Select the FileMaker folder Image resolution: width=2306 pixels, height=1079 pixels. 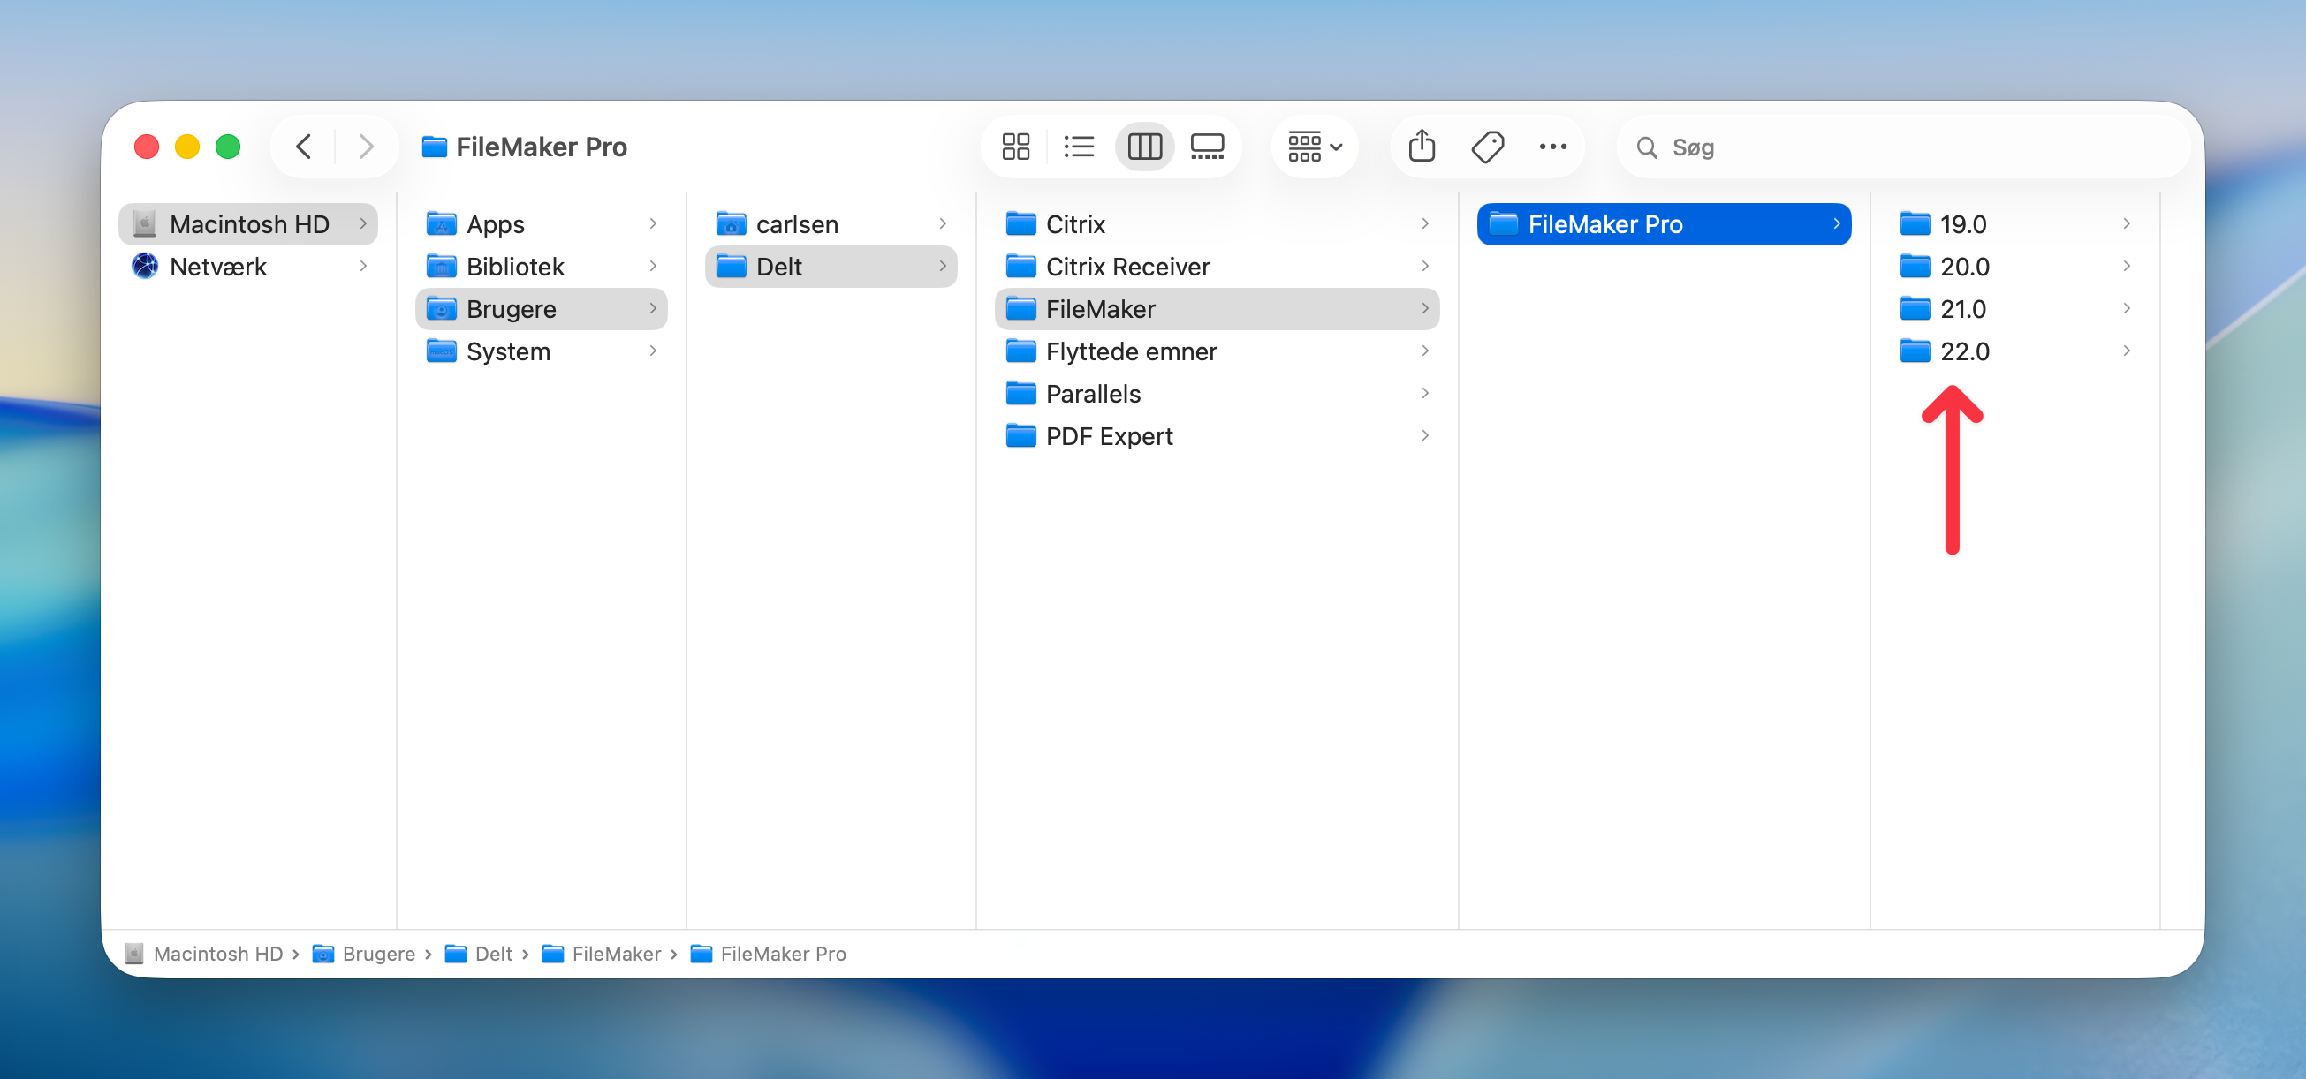pos(1217,309)
